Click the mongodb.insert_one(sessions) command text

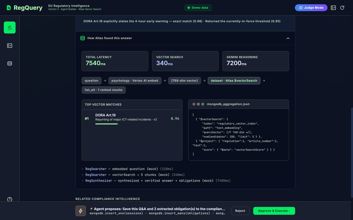click(116, 213)
